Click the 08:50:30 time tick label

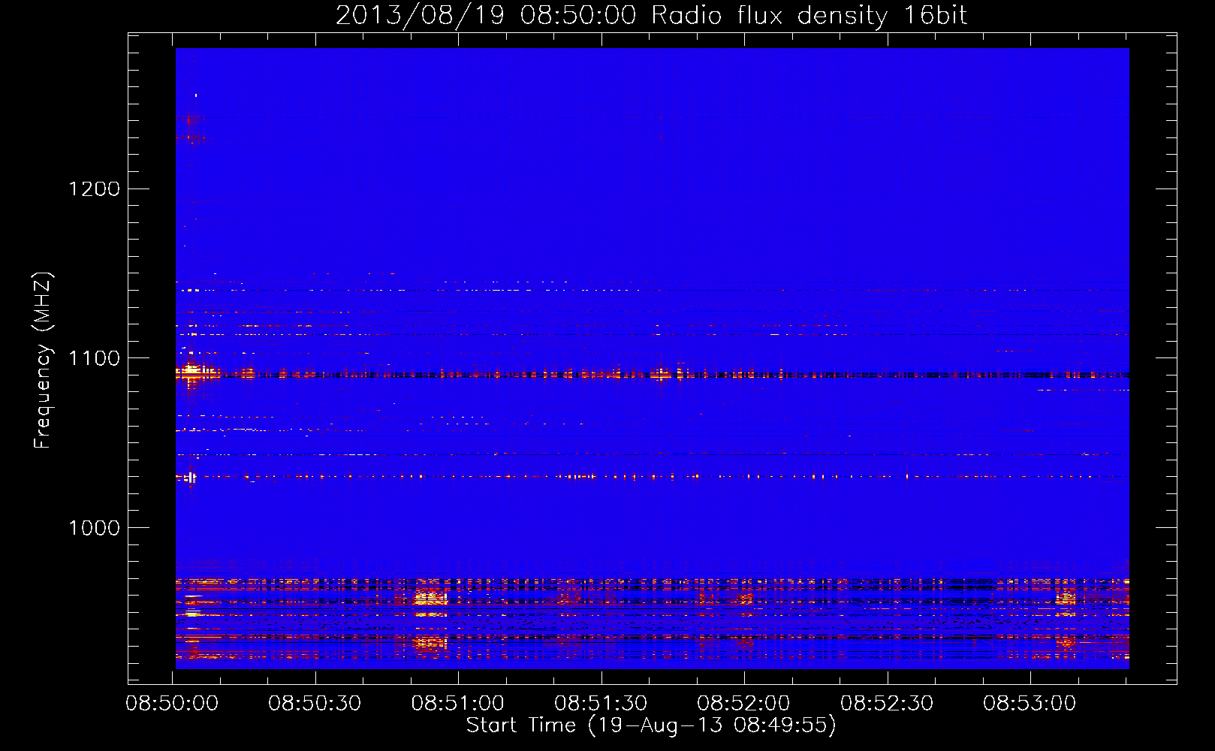(315, 704)
